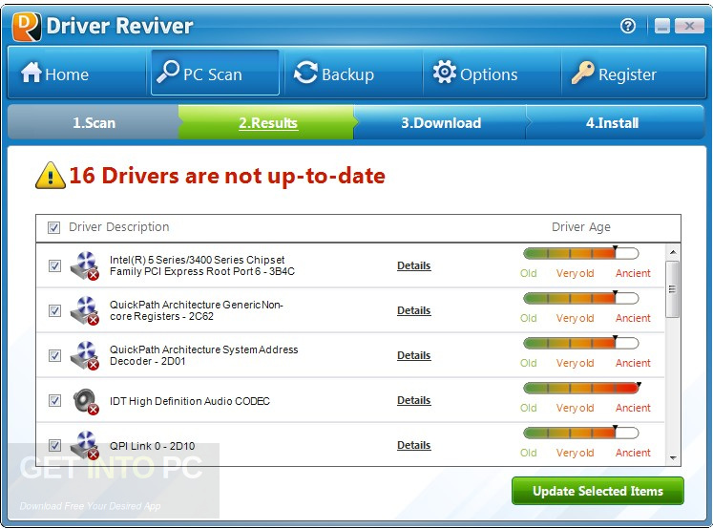Uncheck the IDT High Definition Audio CODEC

(x=54, y=400)
